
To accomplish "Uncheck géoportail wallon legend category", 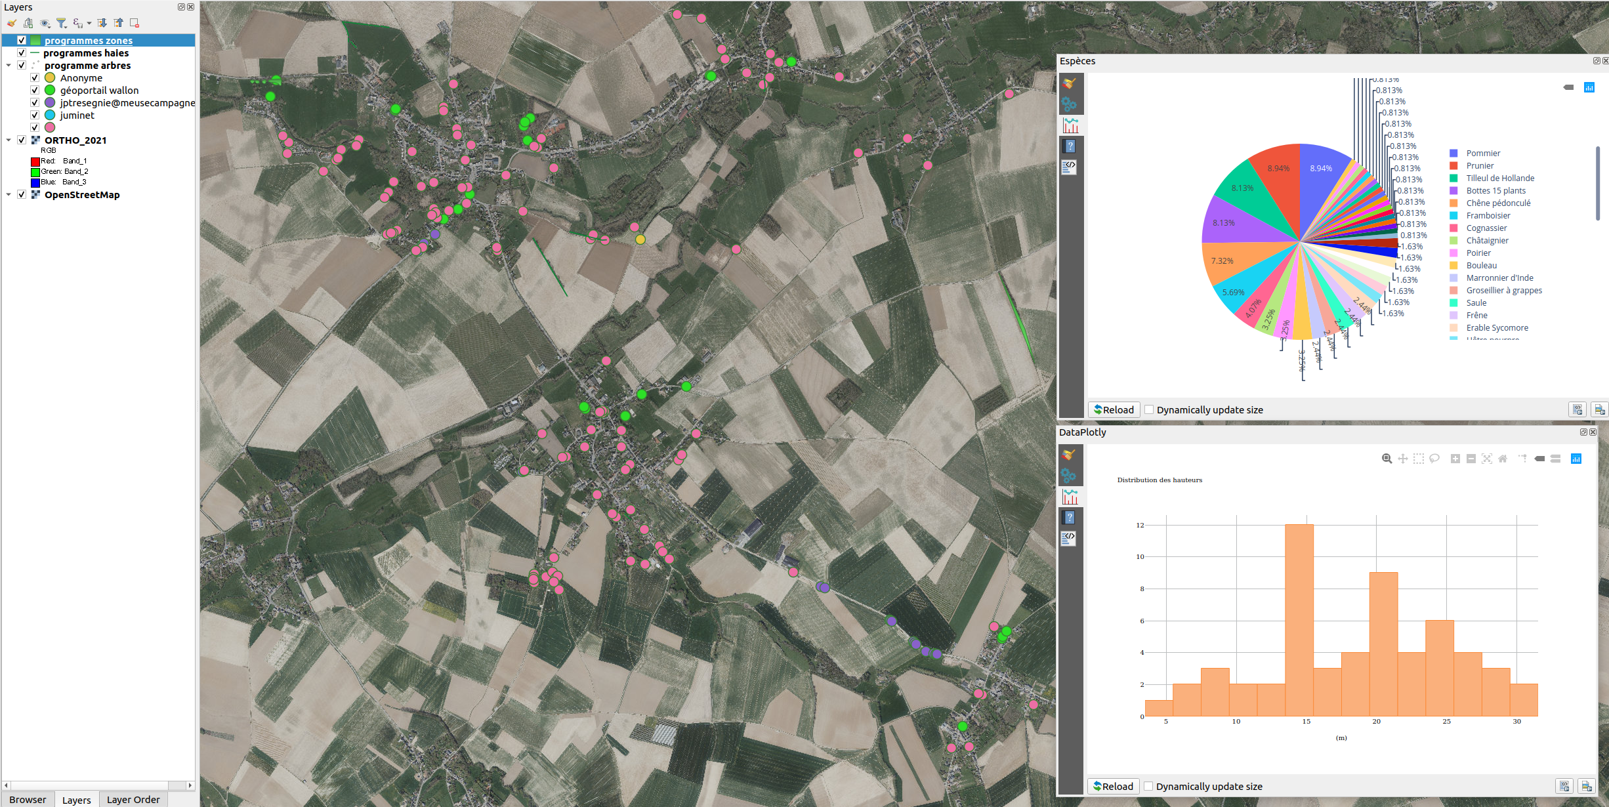I will 35,91.
